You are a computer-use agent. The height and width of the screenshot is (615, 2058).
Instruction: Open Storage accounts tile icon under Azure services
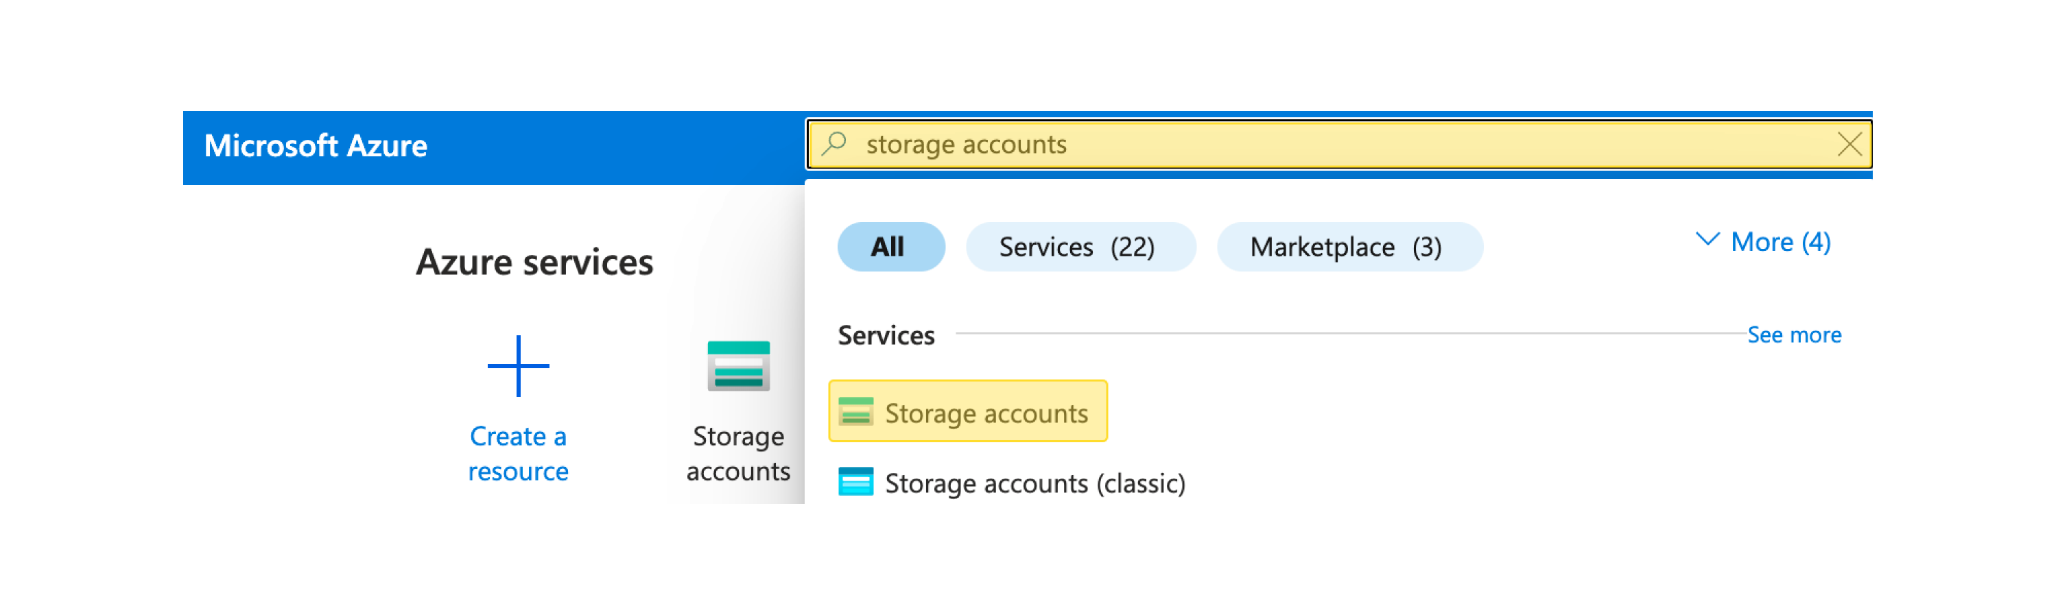click(x=738, y=366)
